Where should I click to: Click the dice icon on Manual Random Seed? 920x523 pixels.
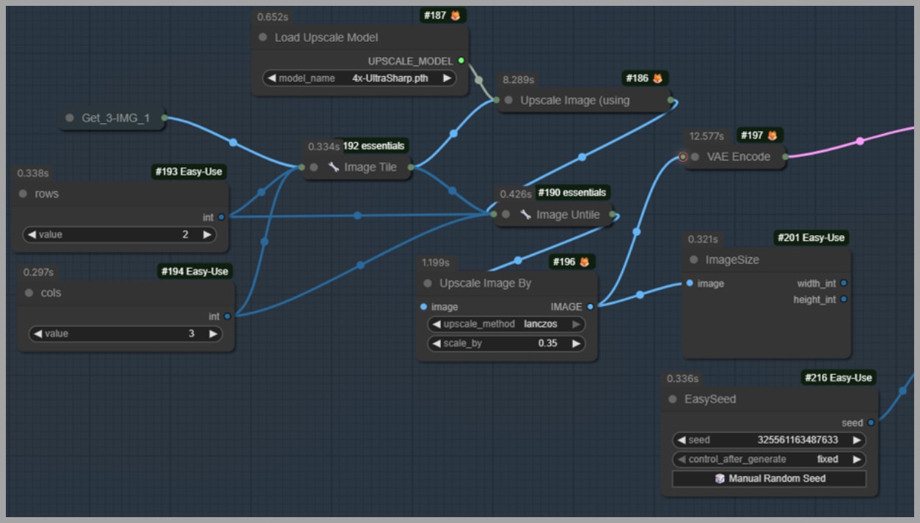click(720, 478)
